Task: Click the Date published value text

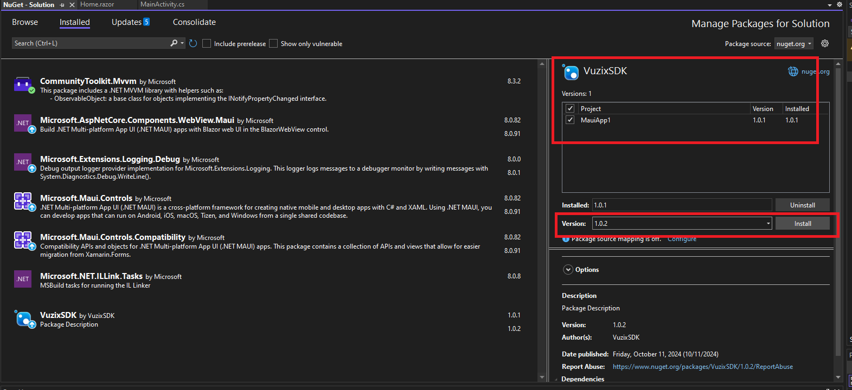Action: pos(665,354)
